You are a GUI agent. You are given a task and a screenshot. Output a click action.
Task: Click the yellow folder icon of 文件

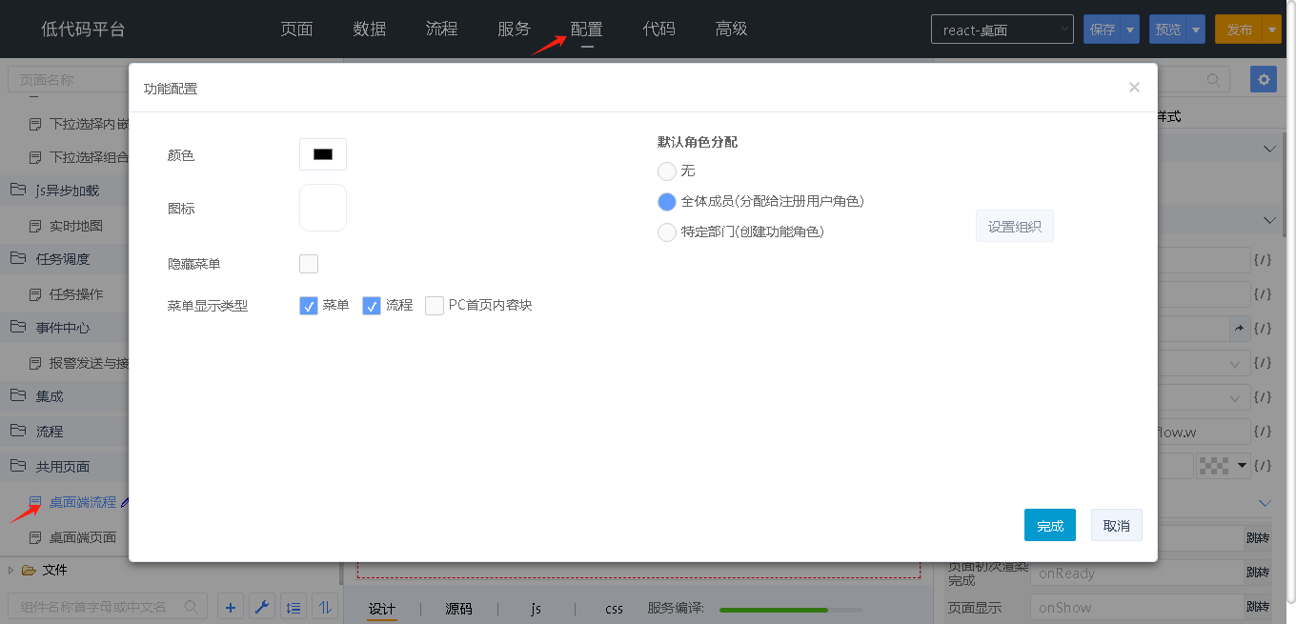pyautogui.click(x=30, y=570)
